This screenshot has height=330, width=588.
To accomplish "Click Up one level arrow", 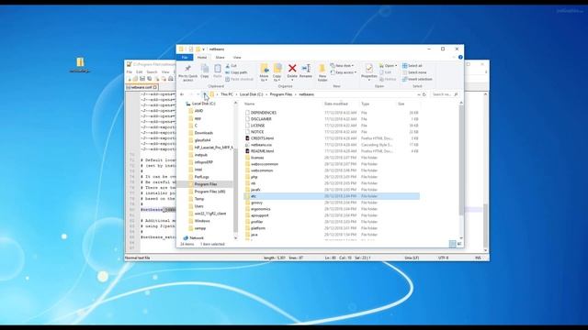I will click(205, 94).
